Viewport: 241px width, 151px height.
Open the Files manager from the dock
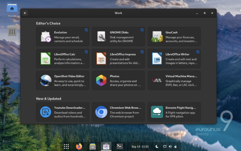[x=93, y=147]
